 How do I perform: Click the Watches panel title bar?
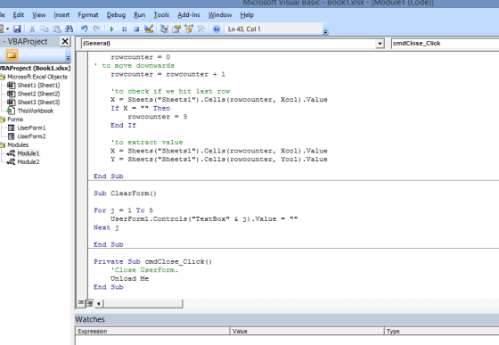coord(287,319)
